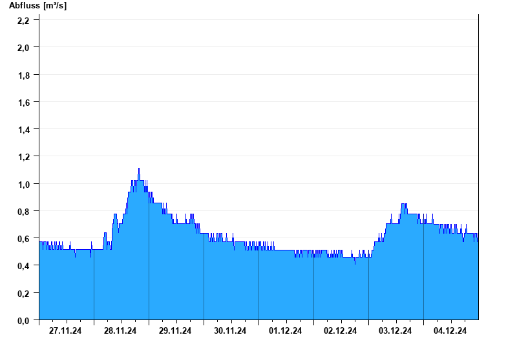Select the 30.11.24 date label
517x355 pixels.
(230, 331)
